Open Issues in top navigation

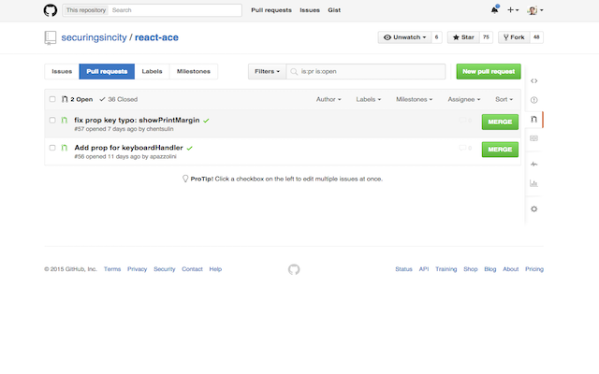coord(310,10)
